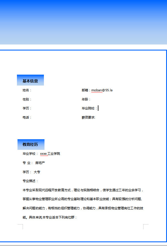Click the 年龄： field label
The height and width of the screenshot is (246, 167).
[x=86, y=99]
